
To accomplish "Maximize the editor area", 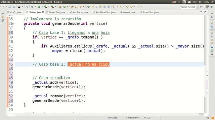I will pyautogui.click(x=205, y=12).
